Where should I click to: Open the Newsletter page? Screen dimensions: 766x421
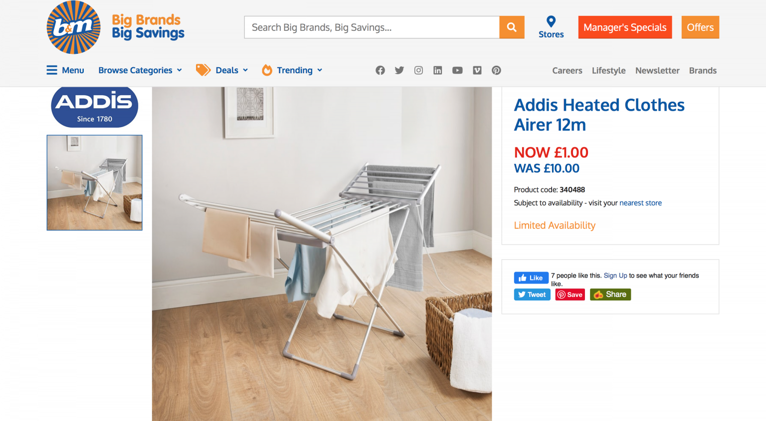pyautogui.click(x=657, y=70)
